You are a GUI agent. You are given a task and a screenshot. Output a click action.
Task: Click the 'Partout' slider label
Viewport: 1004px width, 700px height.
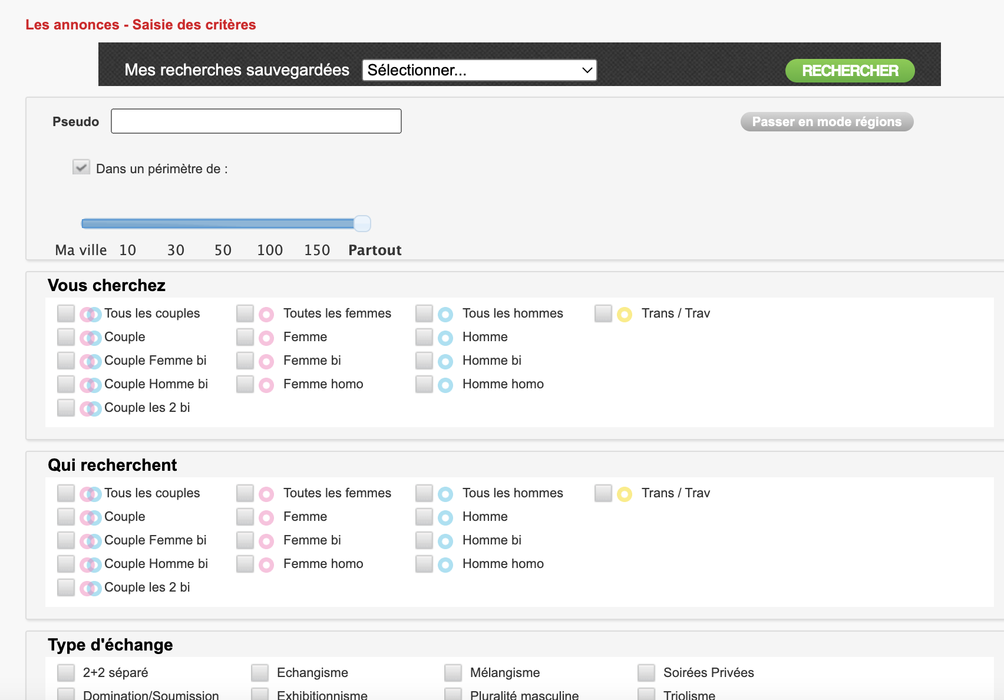point(375,250)
